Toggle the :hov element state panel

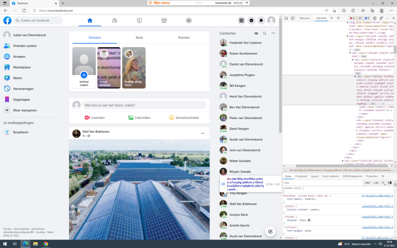pos(367,183)
